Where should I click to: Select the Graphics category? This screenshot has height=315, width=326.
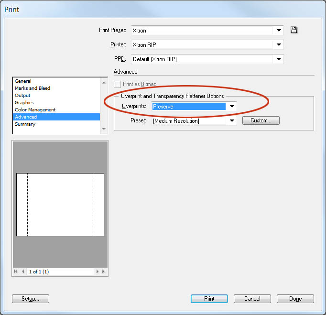click(56, 102)
